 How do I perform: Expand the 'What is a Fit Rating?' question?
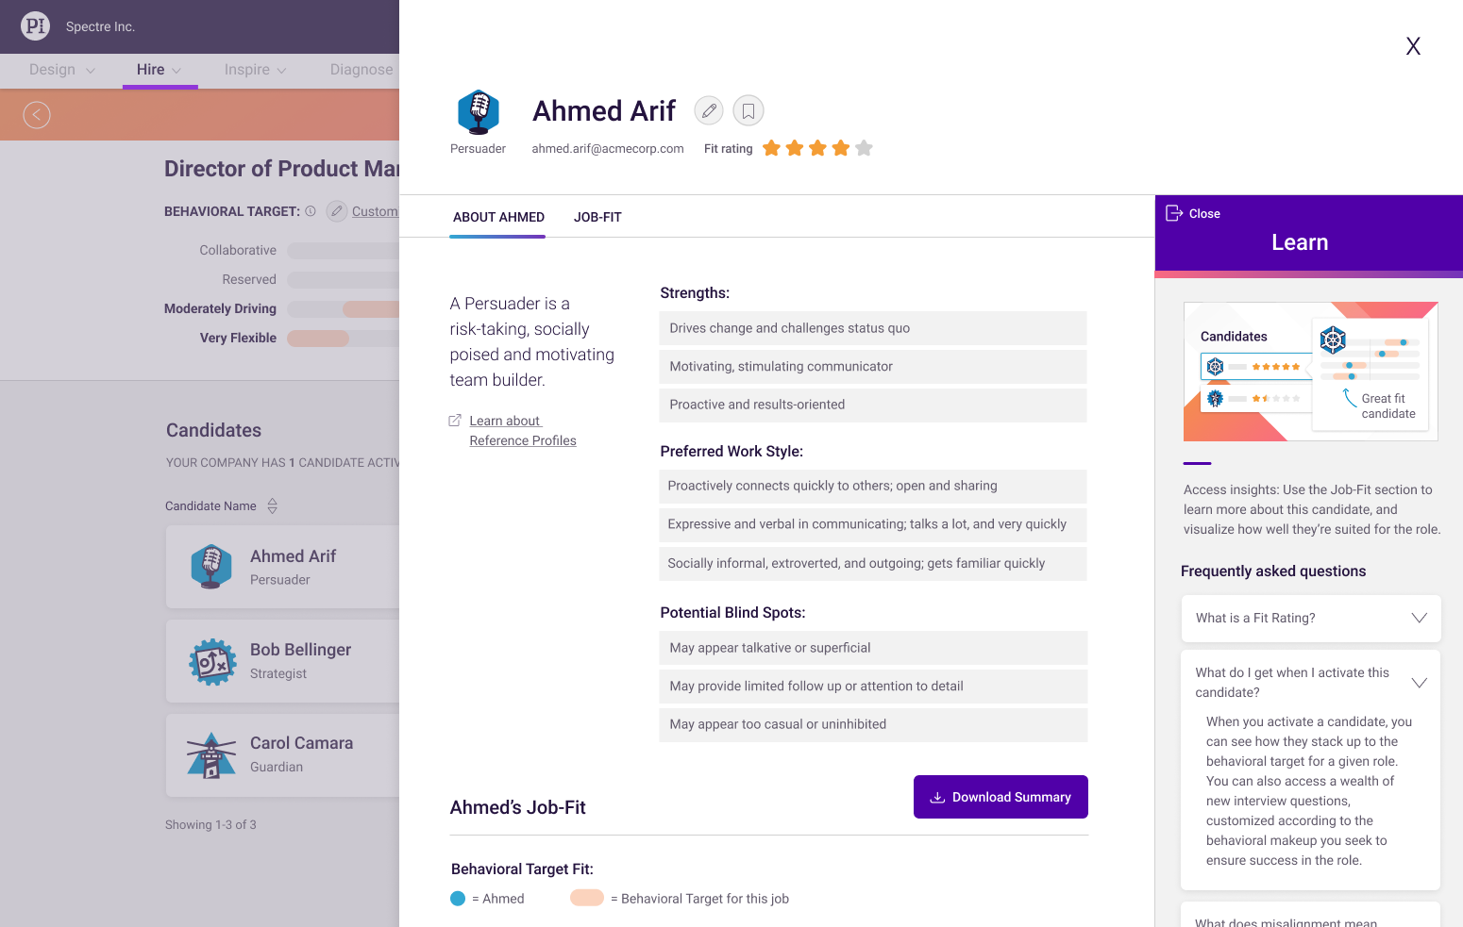point(1418,619)
